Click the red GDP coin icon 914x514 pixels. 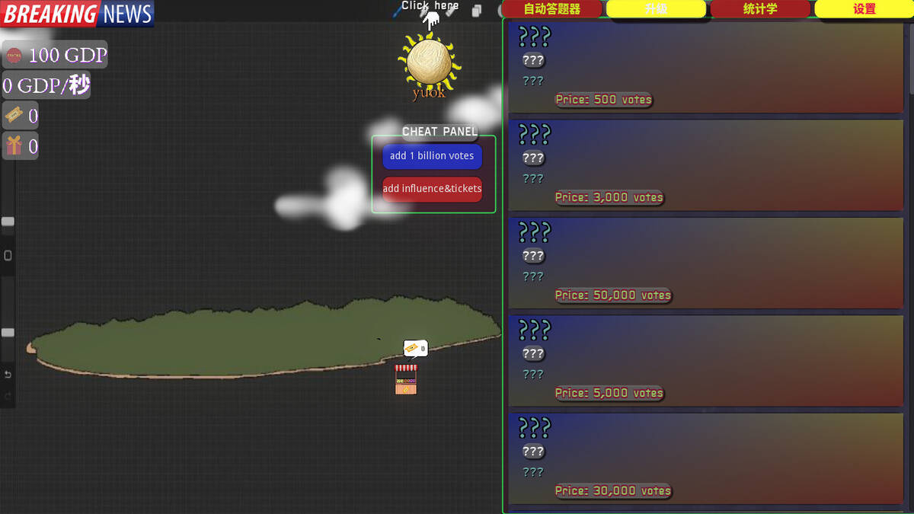[14, 55]
